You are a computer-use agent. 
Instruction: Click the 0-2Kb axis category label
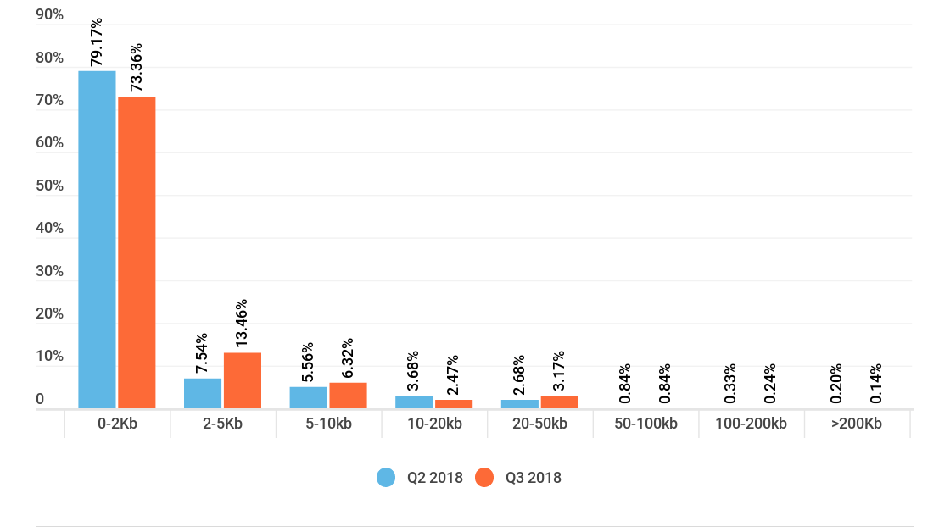click(x=118, y=424)
